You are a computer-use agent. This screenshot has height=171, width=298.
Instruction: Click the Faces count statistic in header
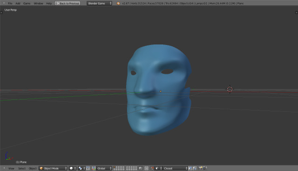coord(156,3)
